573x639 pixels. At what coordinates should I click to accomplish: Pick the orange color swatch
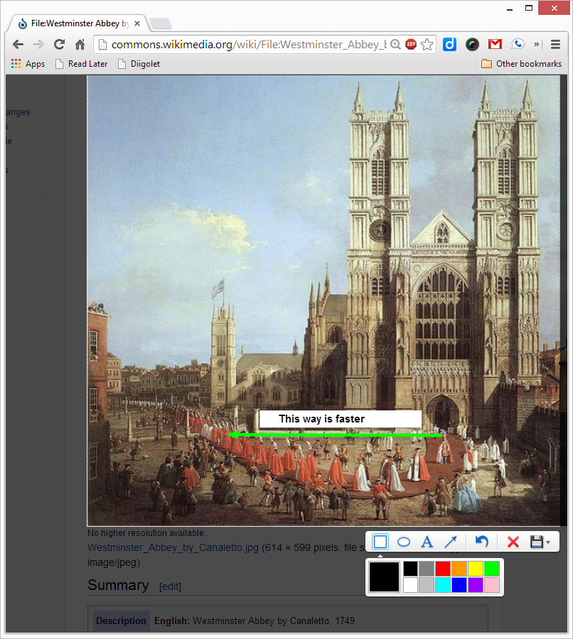(459, 569)
